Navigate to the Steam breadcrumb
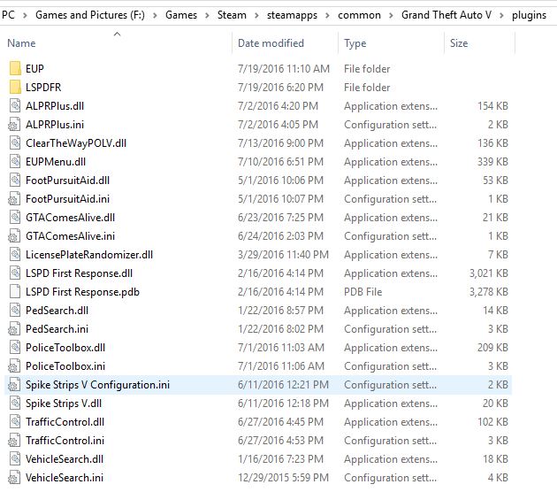 pos(232,15)
